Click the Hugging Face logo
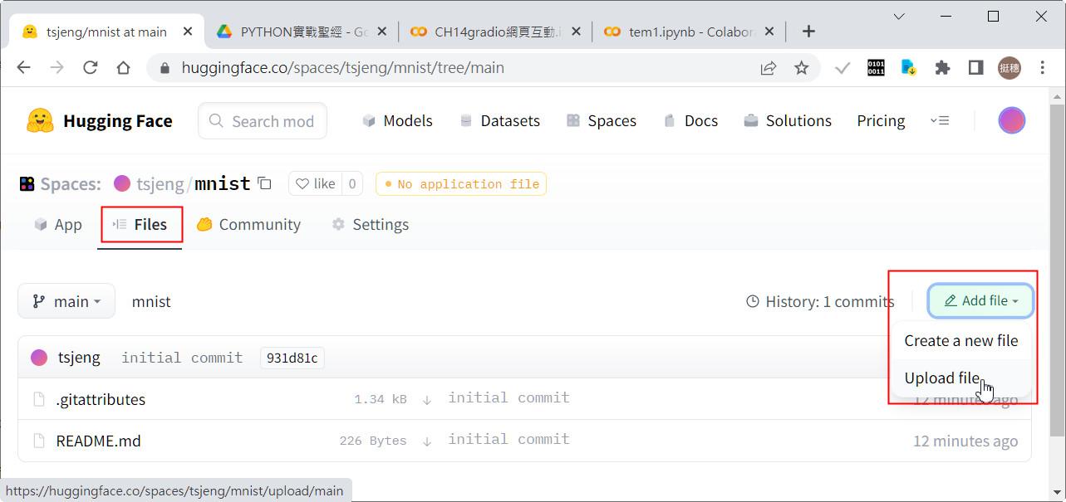Image resolution: width=1066 pixels, height=502 pixels. coord(99,121)
